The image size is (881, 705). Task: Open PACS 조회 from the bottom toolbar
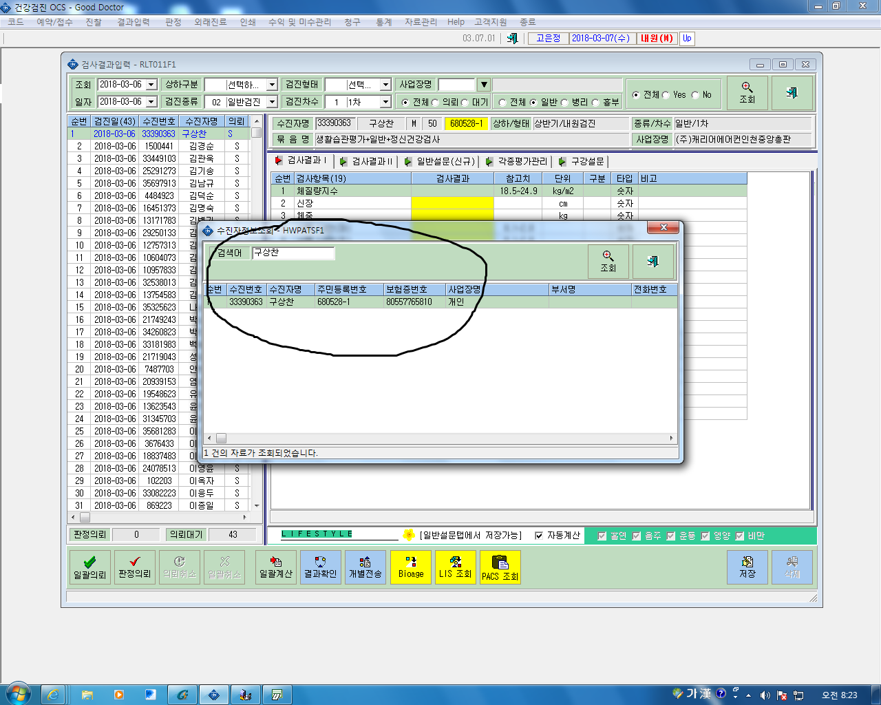coord(500,567)
